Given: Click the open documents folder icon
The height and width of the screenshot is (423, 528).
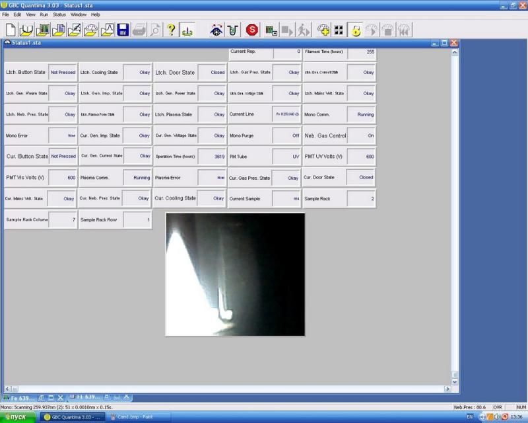Looking at the screenshot, I should tap(59, 30).
